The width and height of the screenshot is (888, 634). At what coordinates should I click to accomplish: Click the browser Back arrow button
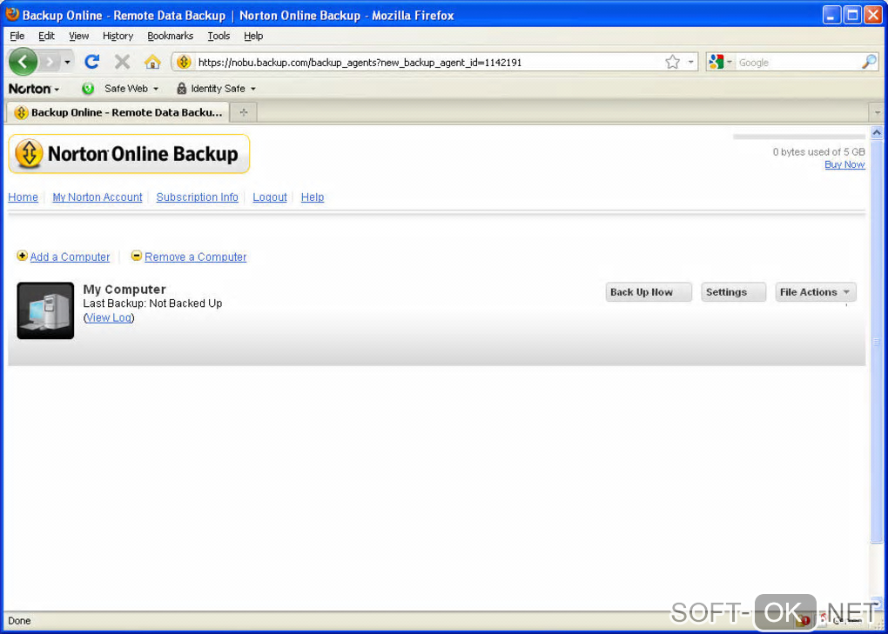pyautogui.click(x=23, y=62)
